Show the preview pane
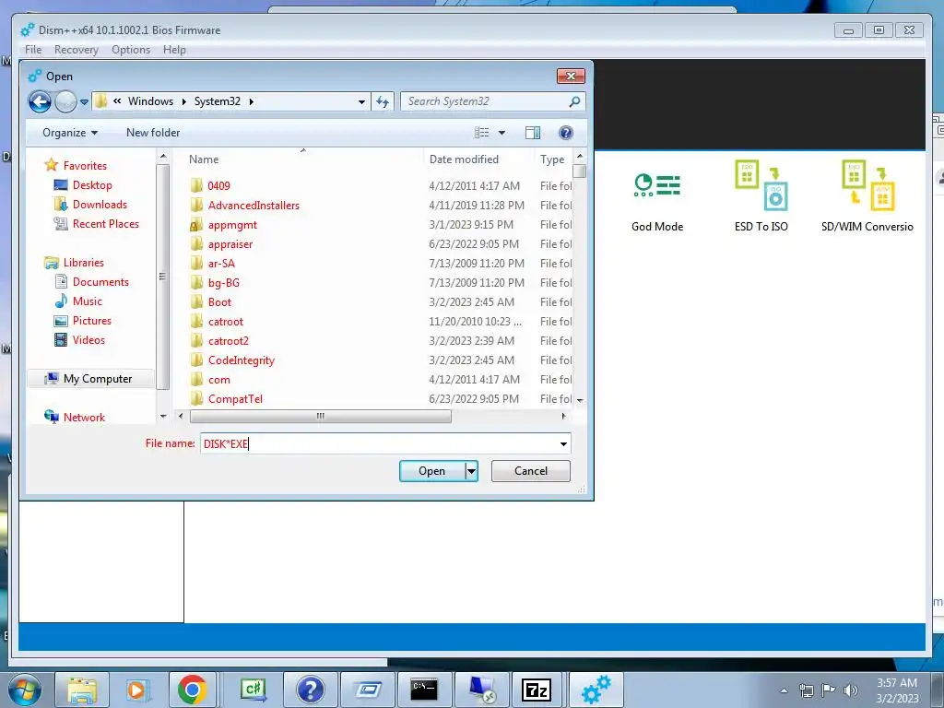The width and height of the screenshot is (944, 708). click(533, 133)
